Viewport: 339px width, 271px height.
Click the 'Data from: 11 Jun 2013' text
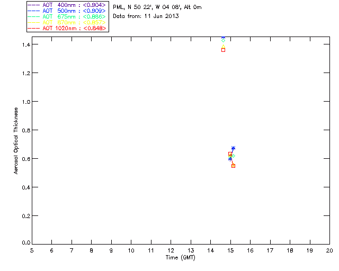coord(146,16)
